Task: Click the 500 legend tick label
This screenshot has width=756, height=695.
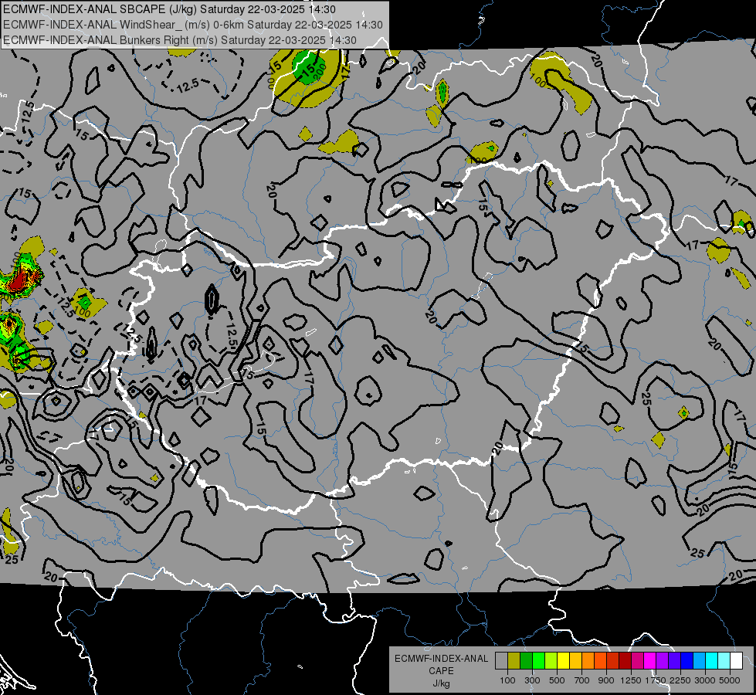Action: 557,680
